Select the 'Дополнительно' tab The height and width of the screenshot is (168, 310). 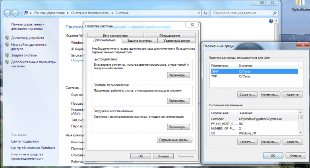click(104, 40)
